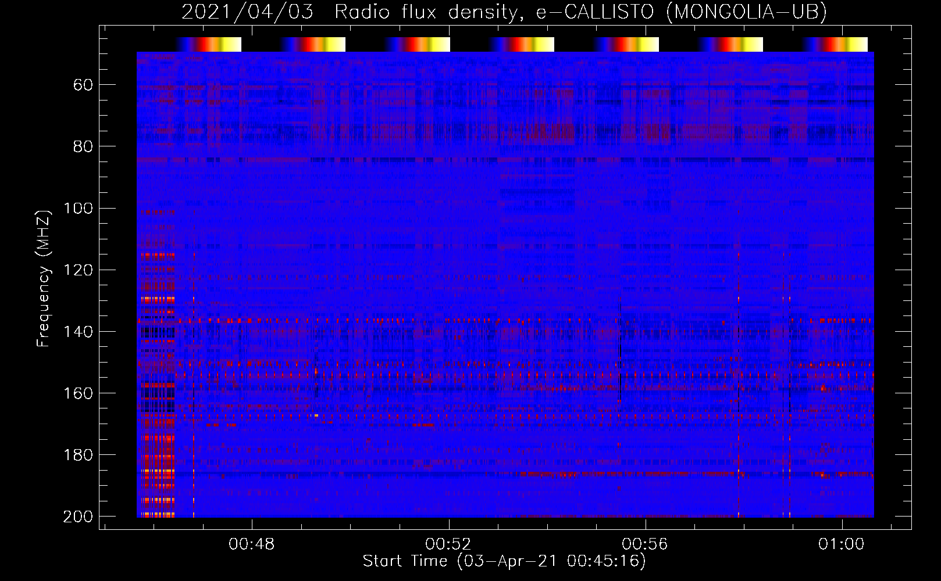Click the 00:56 time tick label
The width and height of the screenshot is (941, 581).
click(x=645, y=544)
